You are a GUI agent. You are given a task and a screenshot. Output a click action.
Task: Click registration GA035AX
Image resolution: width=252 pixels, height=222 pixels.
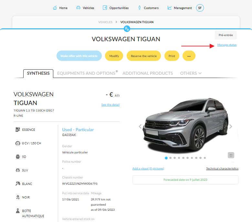point(69,135)
